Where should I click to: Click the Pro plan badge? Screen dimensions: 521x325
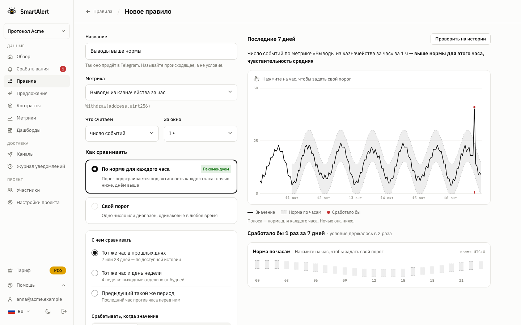(58, 270)
